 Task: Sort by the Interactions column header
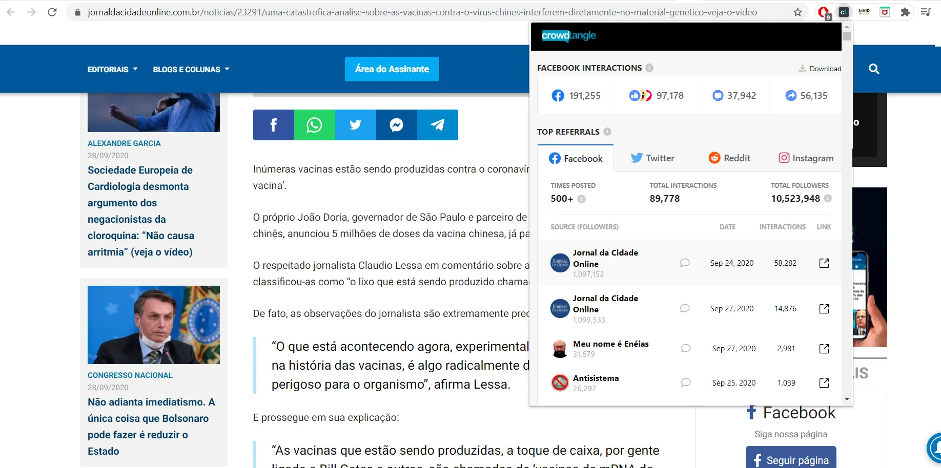point(782,227)
